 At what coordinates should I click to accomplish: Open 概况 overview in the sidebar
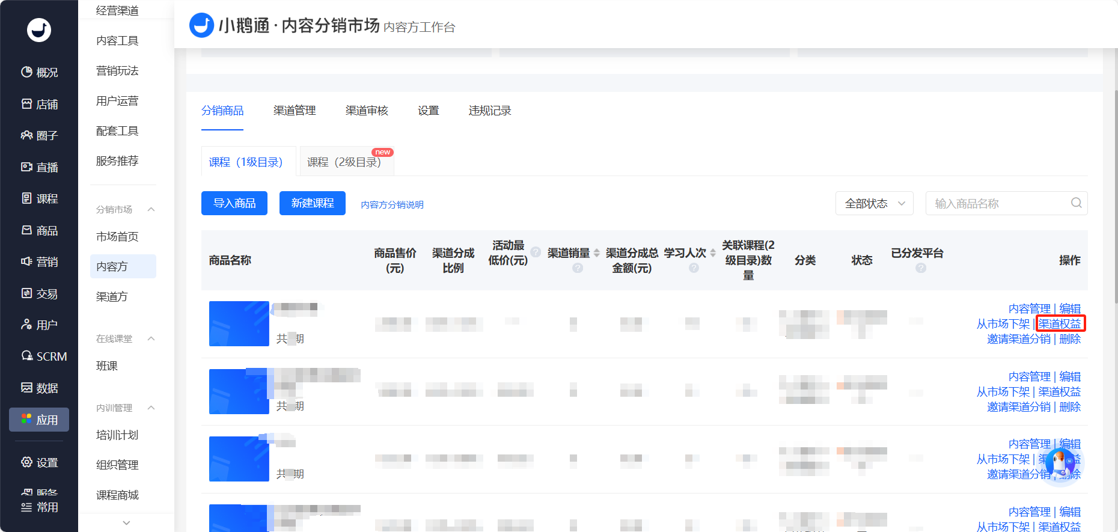tap(39, 72)
